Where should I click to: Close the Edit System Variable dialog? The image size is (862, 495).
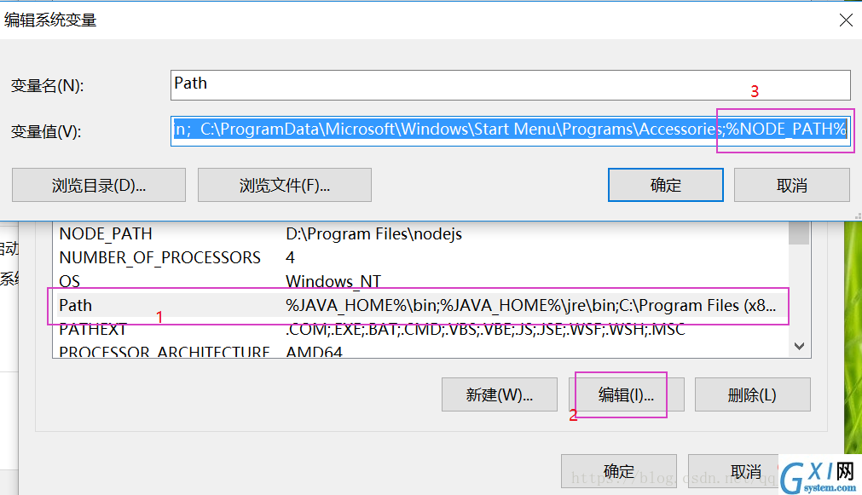pos(846,20)
